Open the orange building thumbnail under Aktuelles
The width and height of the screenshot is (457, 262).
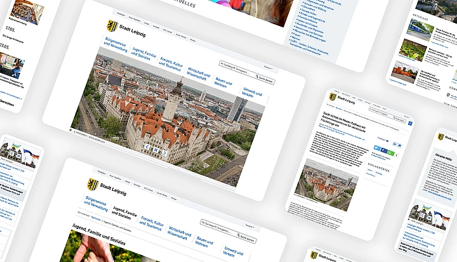pyautogui.click(x=404, y=72)
